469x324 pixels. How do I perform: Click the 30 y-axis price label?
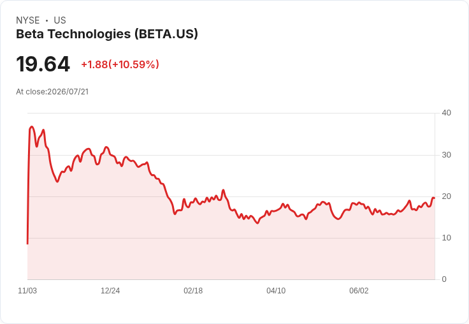pyautogui.click(x=446, y=155)
